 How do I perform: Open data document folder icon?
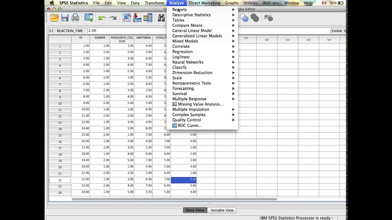54,18
